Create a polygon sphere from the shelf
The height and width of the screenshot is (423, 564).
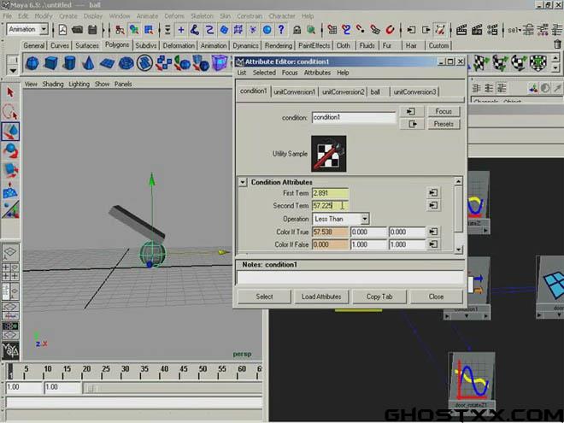coord(32,63)
